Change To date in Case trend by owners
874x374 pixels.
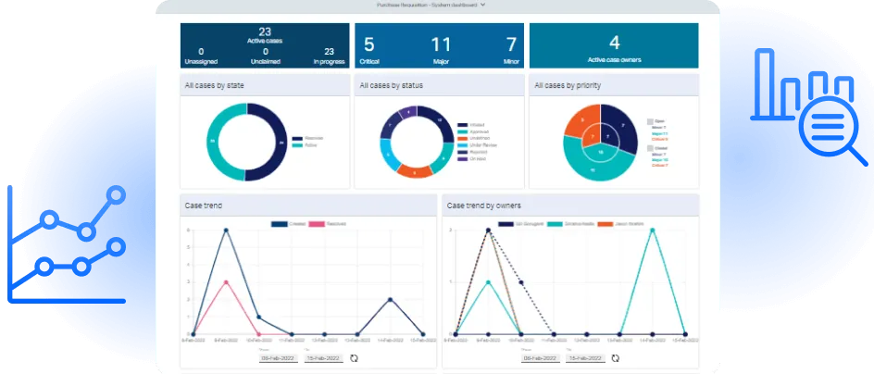[x=585, y=358]
